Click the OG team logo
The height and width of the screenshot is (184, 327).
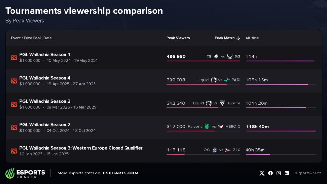(x=215, y=150)
